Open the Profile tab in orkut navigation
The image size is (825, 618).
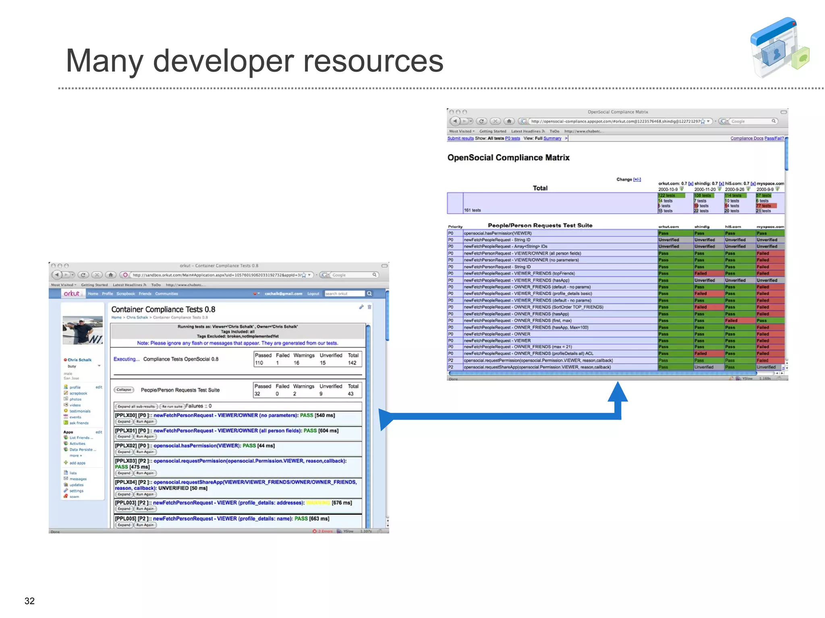108,294
